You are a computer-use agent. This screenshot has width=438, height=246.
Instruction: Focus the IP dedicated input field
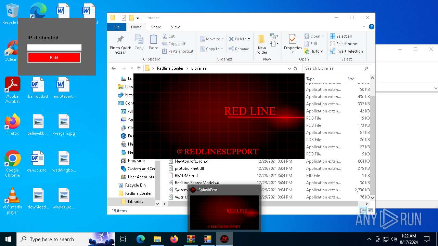click(54, 47)
